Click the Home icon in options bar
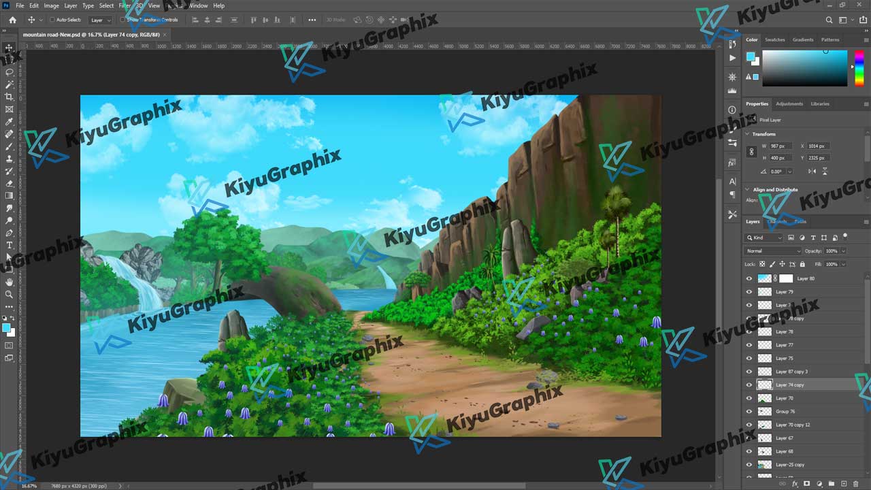Image resolution: width=871 pixels, height=490 pixels. coord(12,20)
